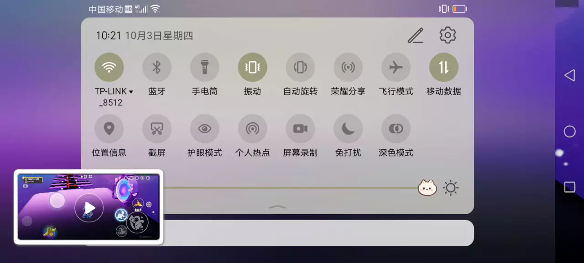
Task: Play the game video thumbnail
Action: (x=89, y=208)
